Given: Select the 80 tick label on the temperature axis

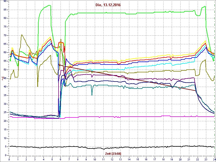Looking at the screenshot, I should tap(5, 18).
